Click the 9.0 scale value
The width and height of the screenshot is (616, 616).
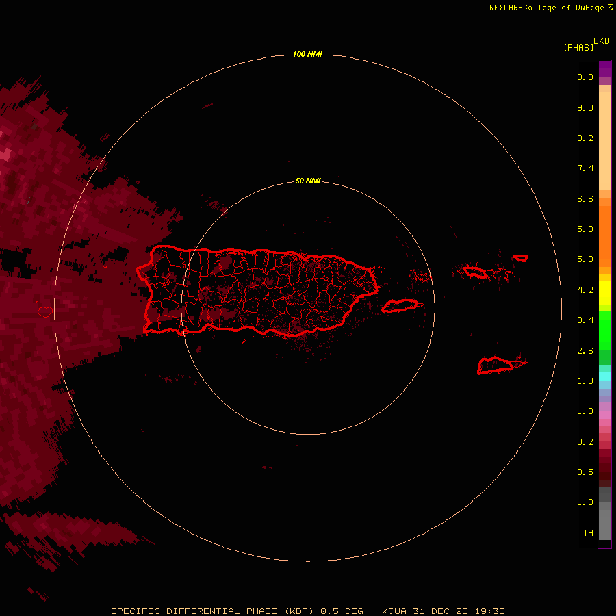(x=585, y=107)
